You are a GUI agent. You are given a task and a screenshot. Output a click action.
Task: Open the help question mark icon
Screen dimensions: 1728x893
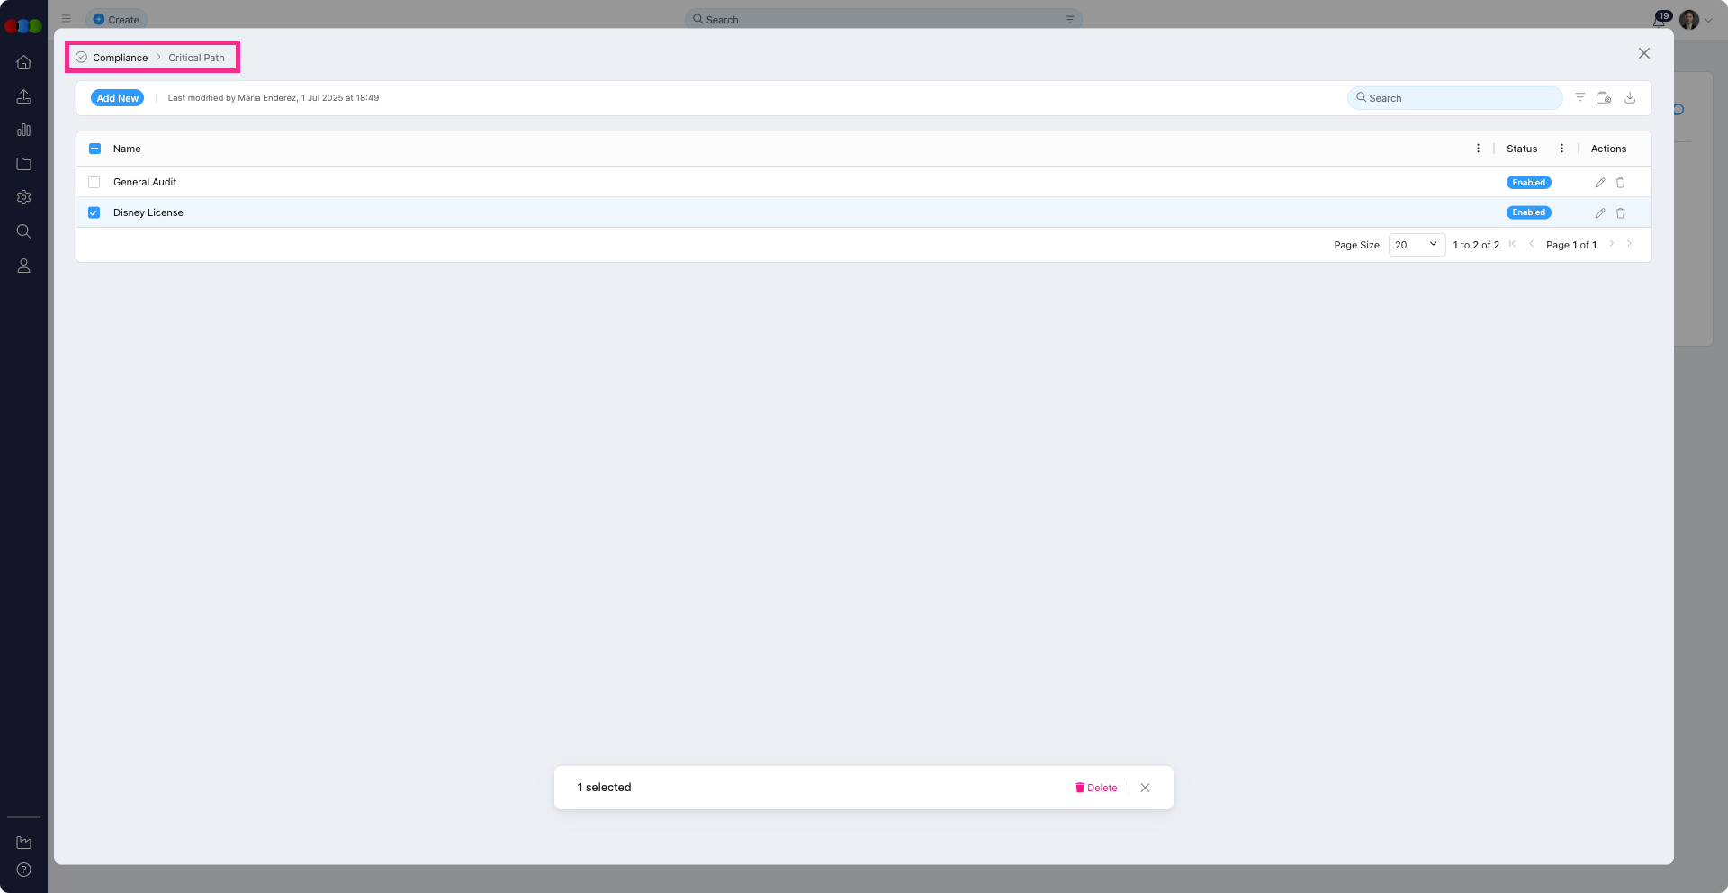[24, 870]
